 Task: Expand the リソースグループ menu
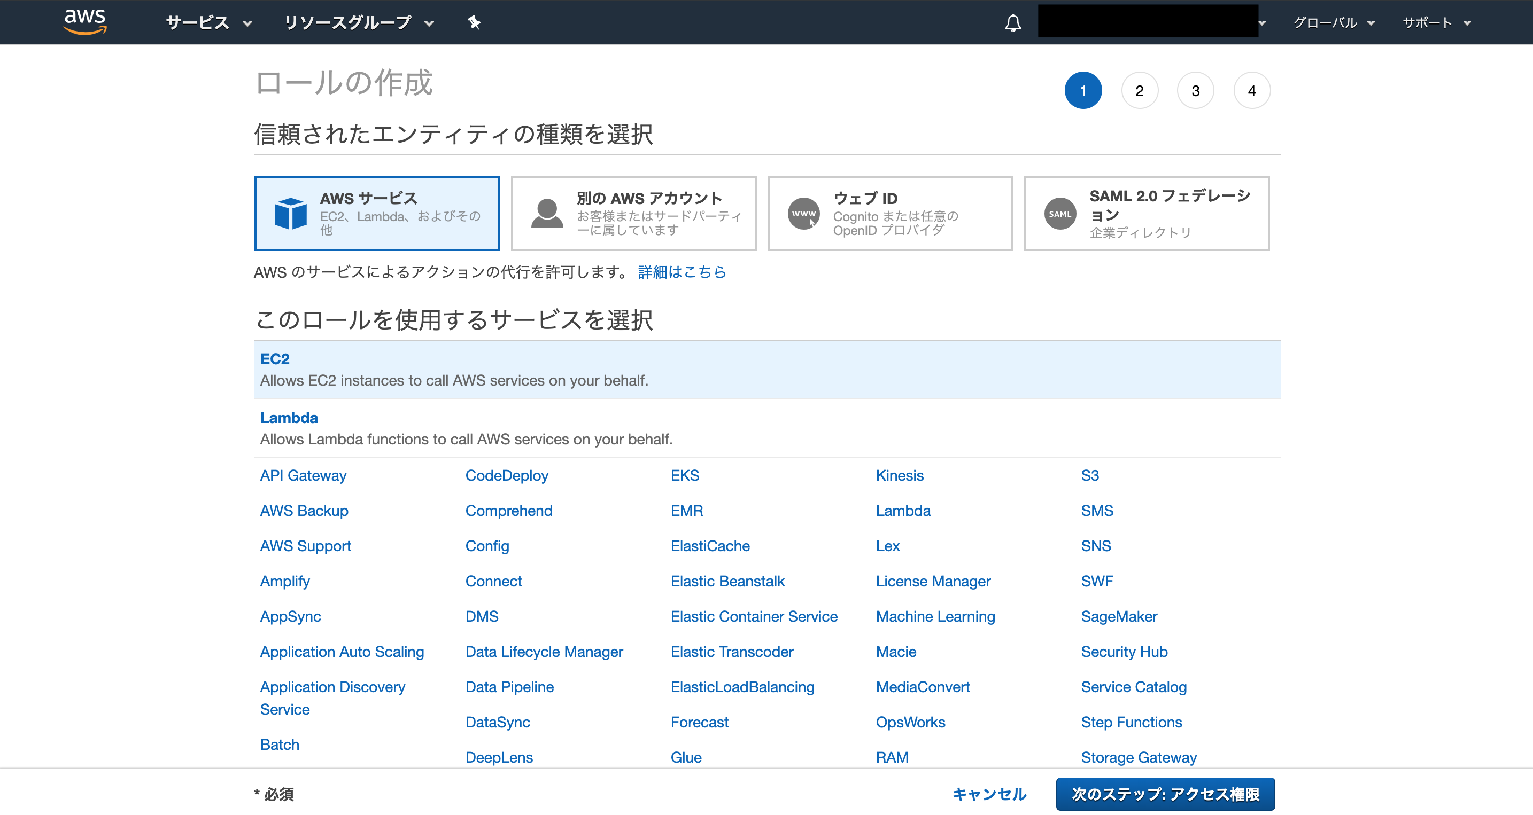pyautogui.click(x=359, y=22)
